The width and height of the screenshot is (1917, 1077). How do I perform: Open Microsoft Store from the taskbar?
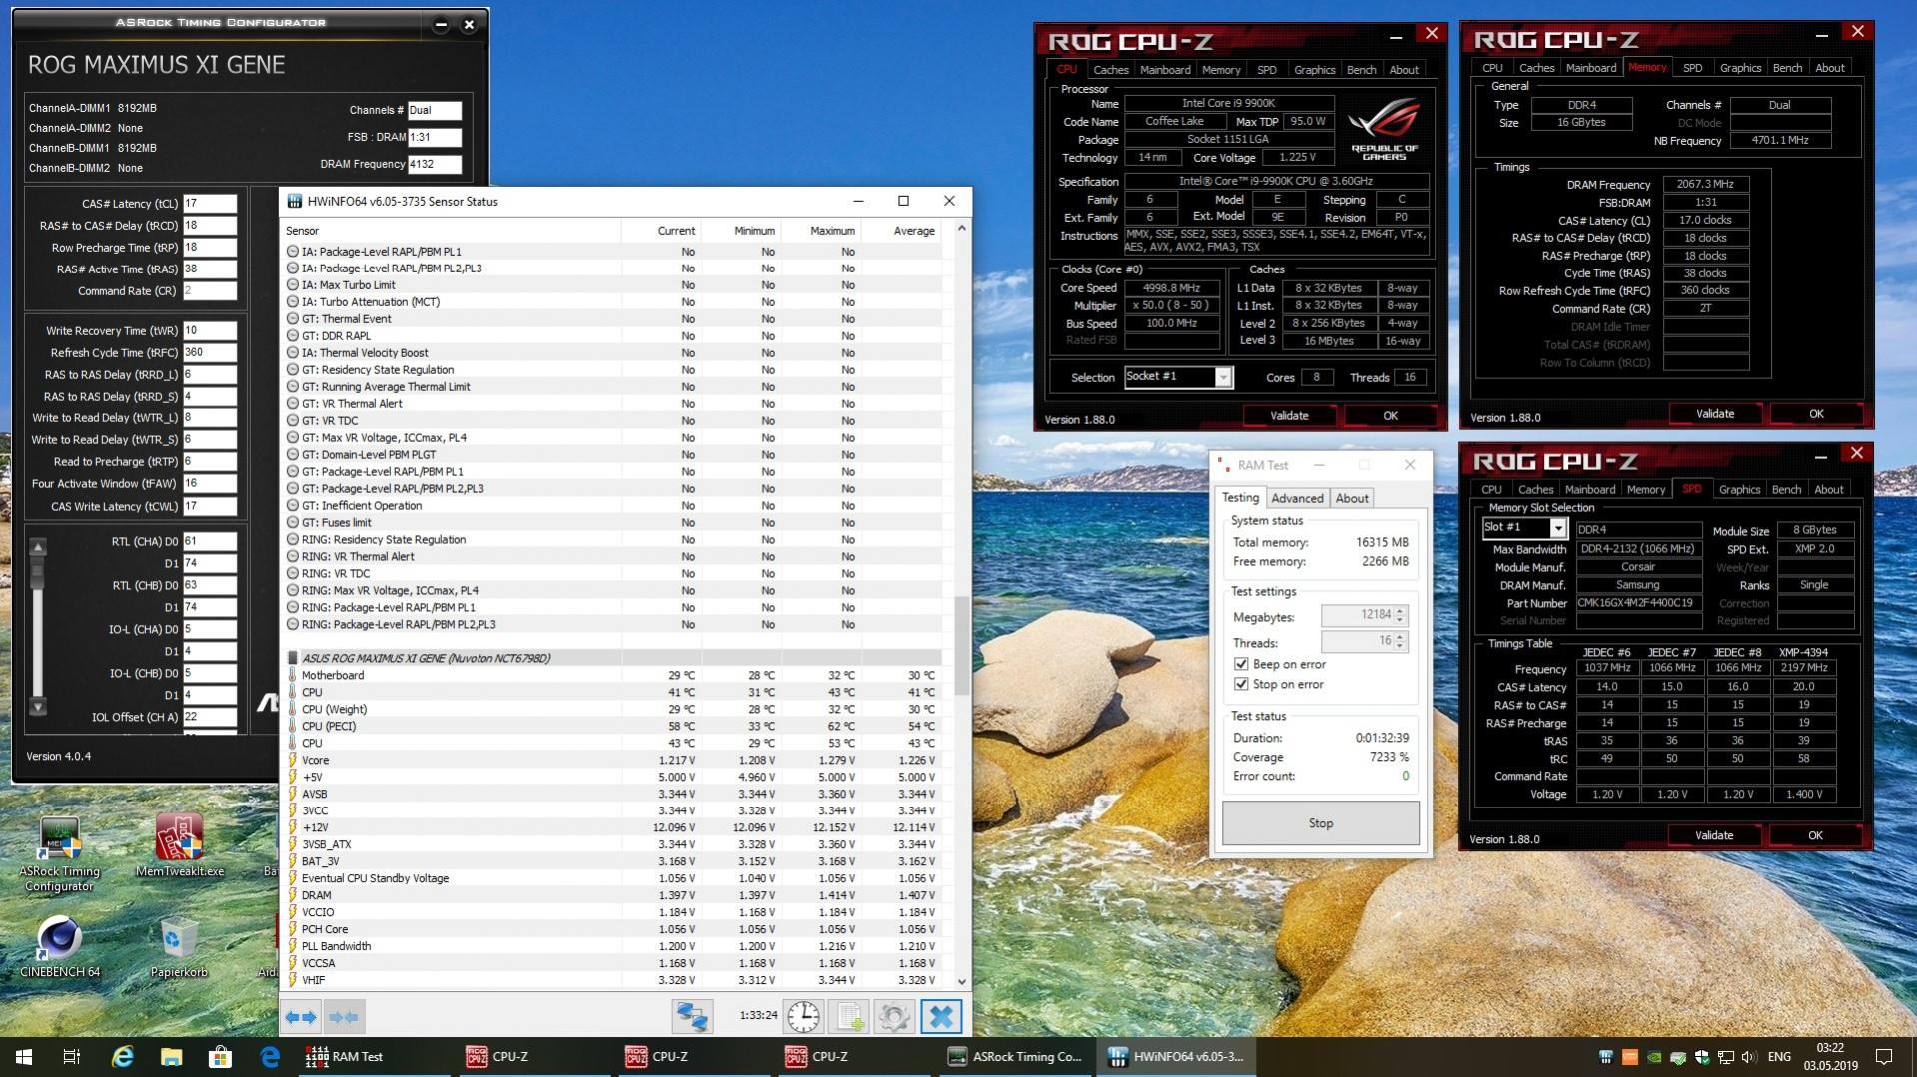coord(220,1056)
